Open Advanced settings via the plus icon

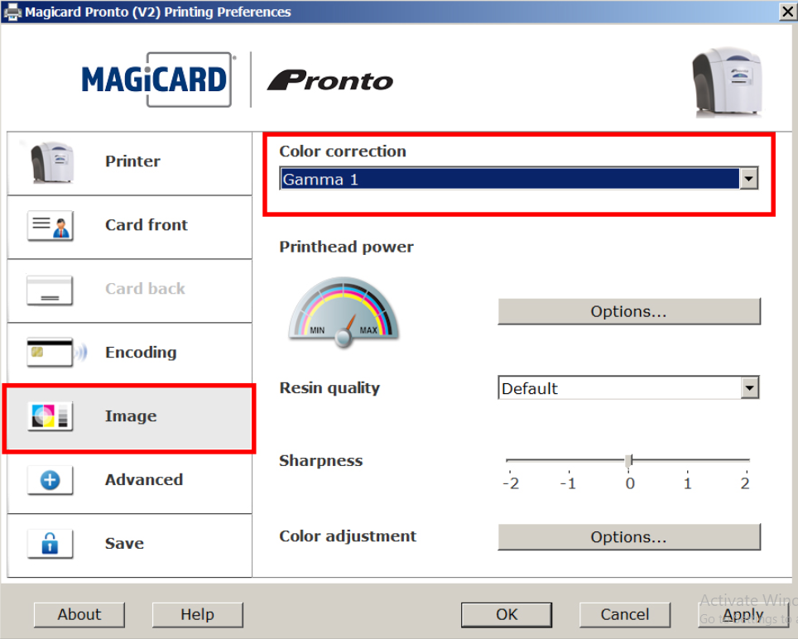coord(49,480)
